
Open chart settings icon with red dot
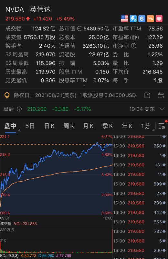click(162, 126)
